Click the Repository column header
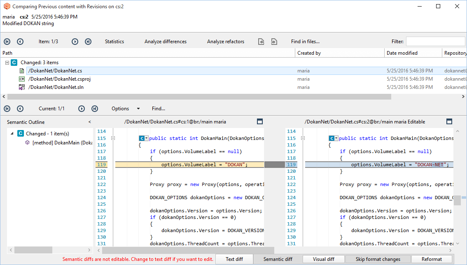467x265 pixels. [x=455, y=53]
